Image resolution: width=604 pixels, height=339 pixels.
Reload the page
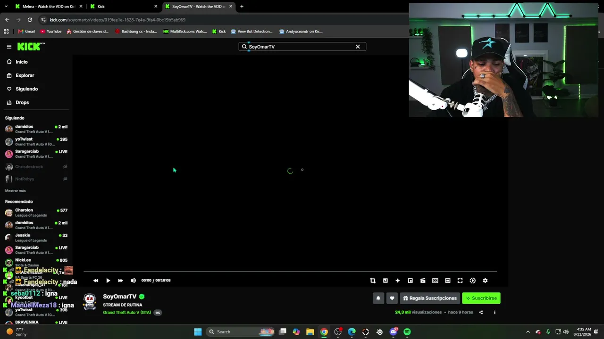[30, 20]
